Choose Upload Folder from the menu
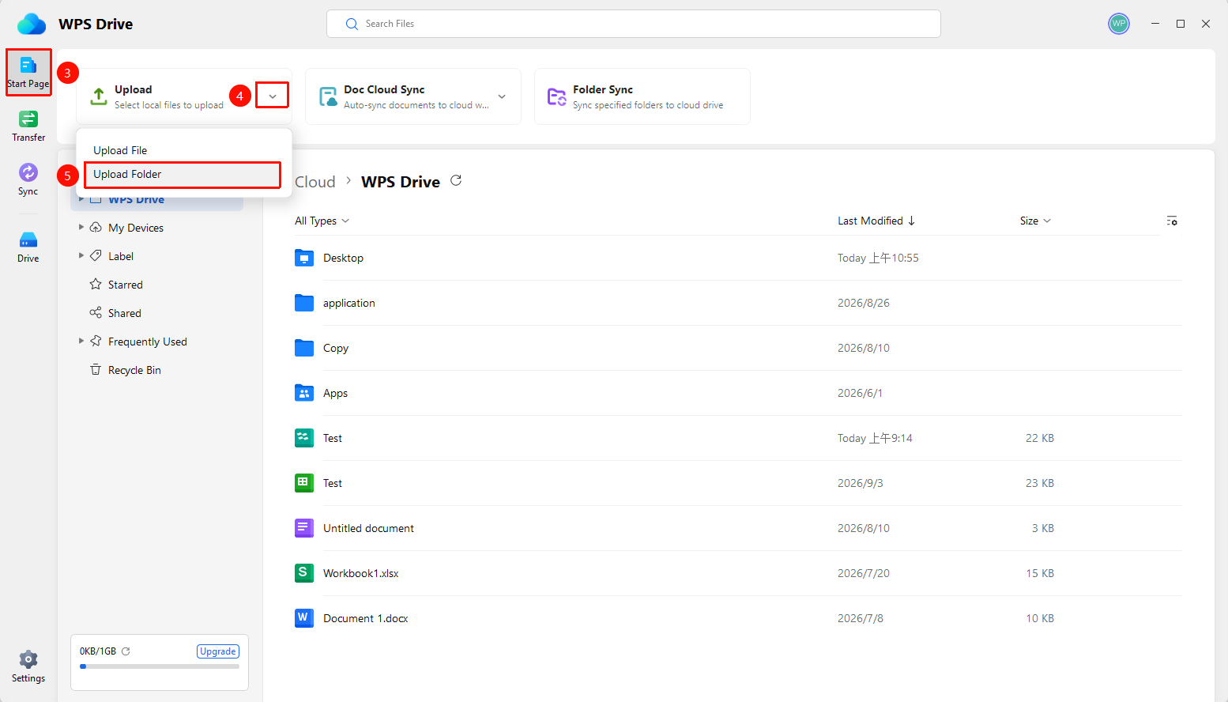 [183, 175]
